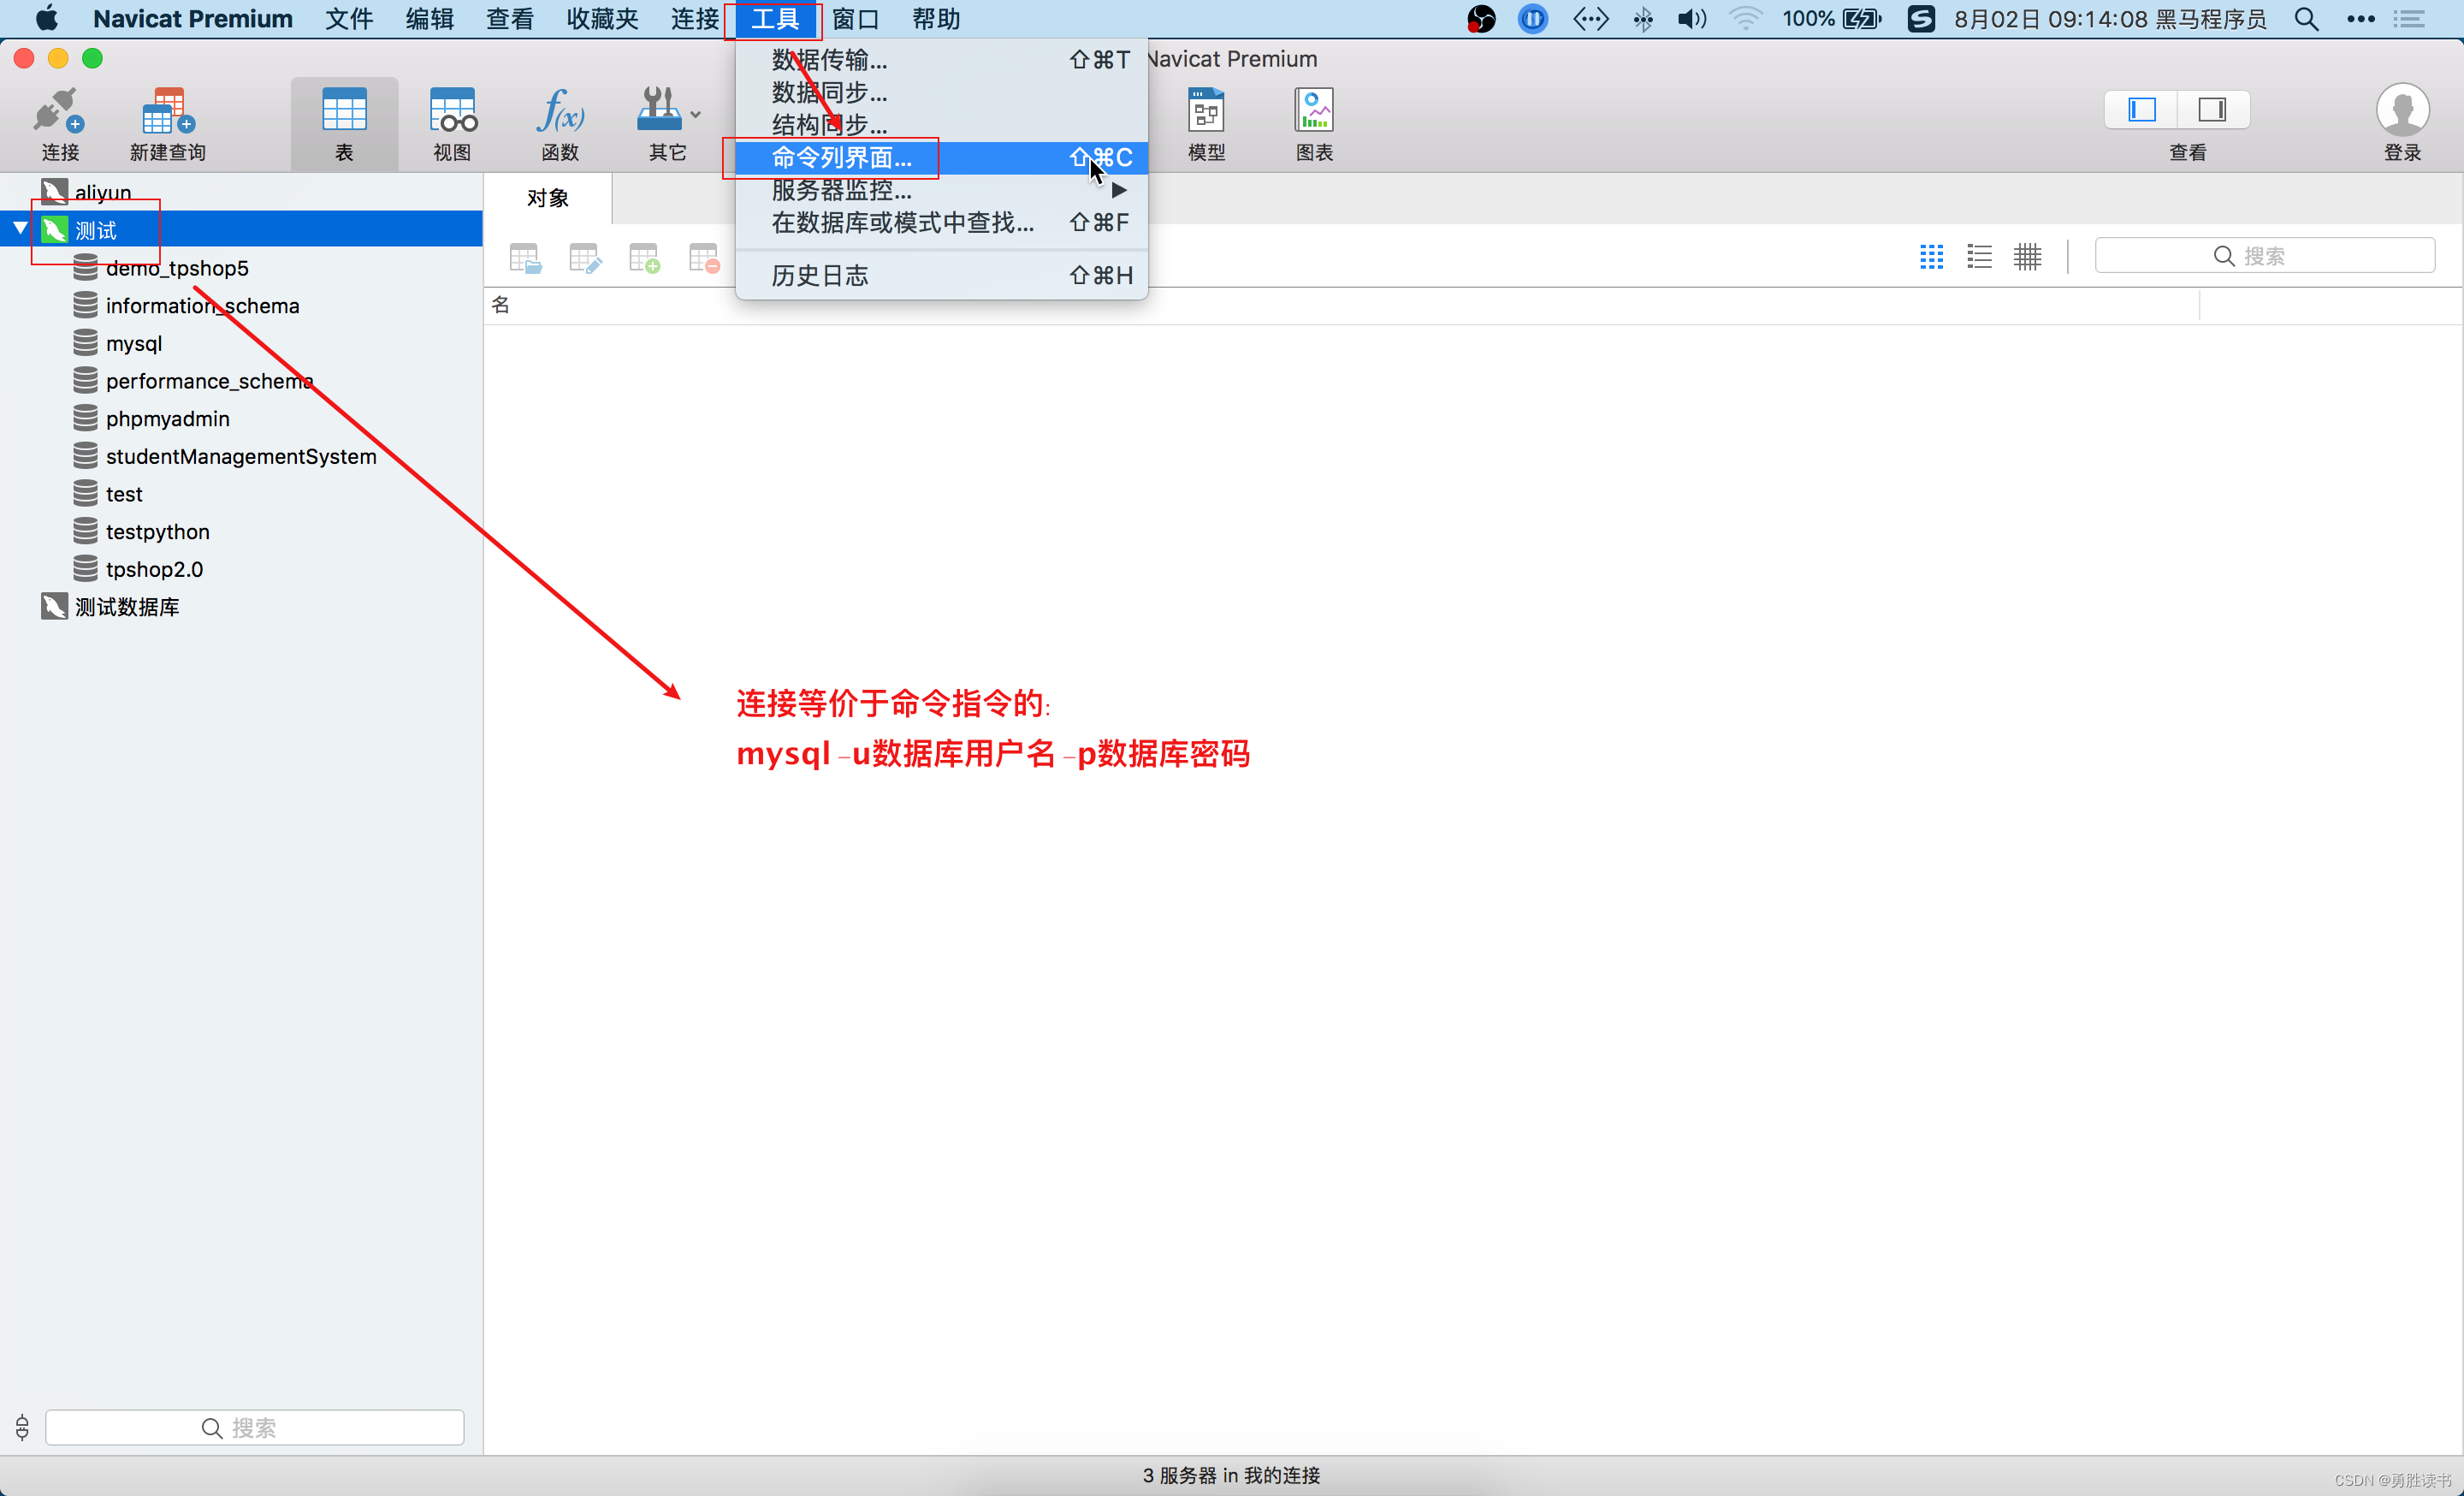The width and height of the screenshot is (2464, 1496).
Task: Open the 窗口 menu
Action: coord(855,19)
